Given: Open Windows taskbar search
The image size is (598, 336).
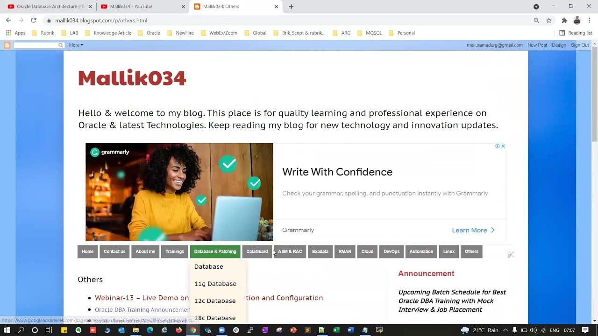Looking at the screenshot, I should point(21,330).
